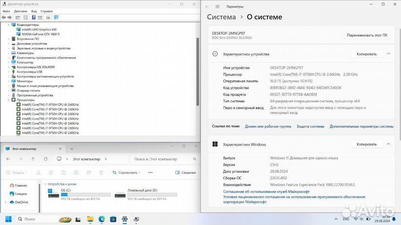Select OS (C:) drive
This screenshot has width=401, height=225.
(79, 194)
